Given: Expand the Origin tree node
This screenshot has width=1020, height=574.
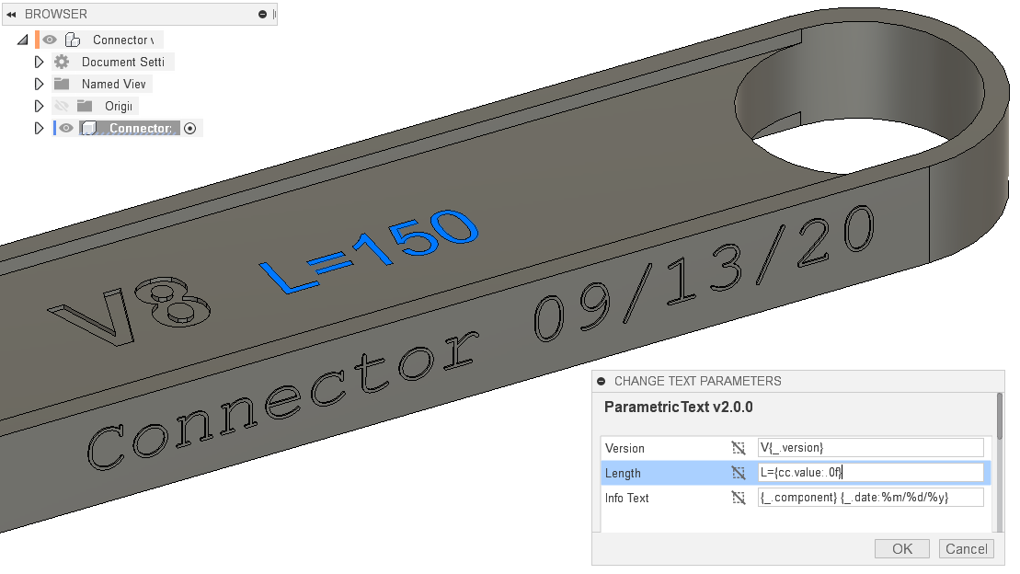Looking at the screenshot, I should coord(39,106).
